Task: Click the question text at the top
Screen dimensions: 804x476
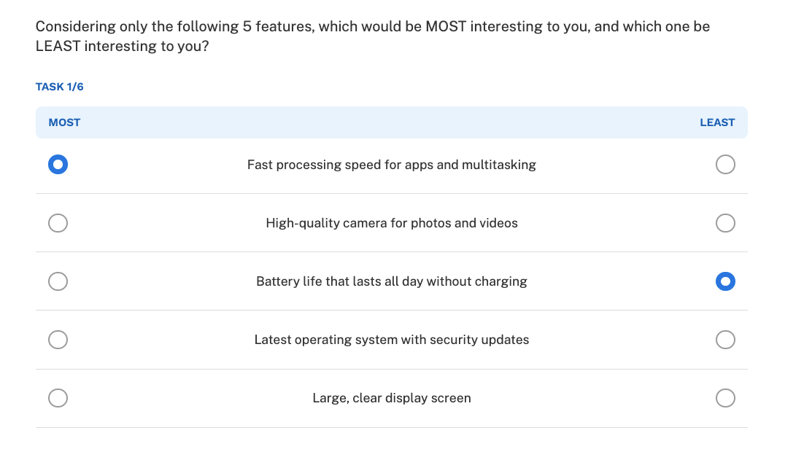Action: tap(373, 36)
